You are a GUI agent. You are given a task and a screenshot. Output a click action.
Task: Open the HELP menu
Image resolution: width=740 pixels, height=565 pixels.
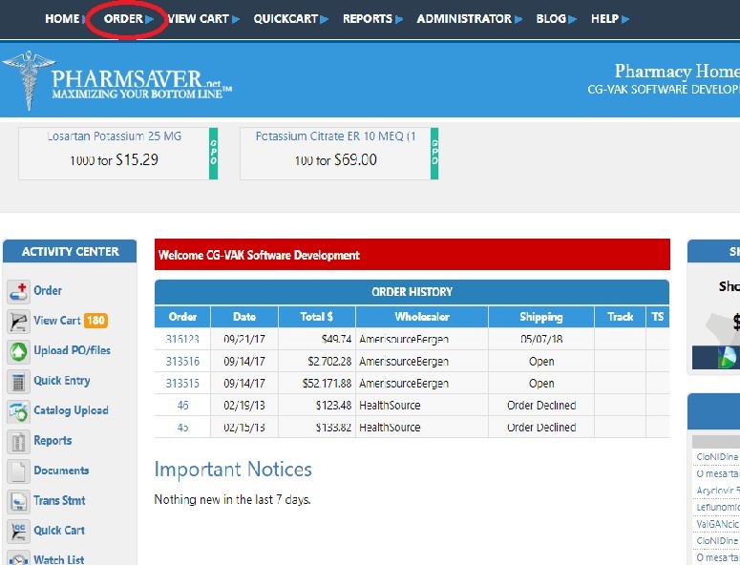point(604,19)
